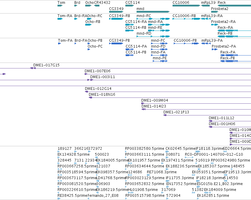
Task: Select the CG3349-PB protein label
Action: click(119, 41)
